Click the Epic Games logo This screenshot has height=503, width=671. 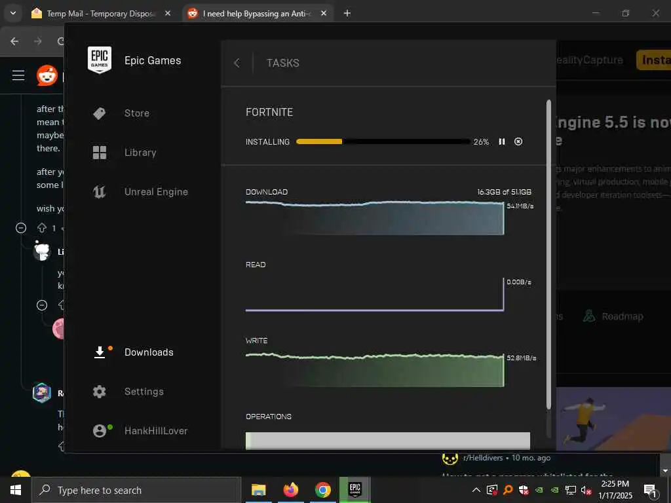[100, 60]
